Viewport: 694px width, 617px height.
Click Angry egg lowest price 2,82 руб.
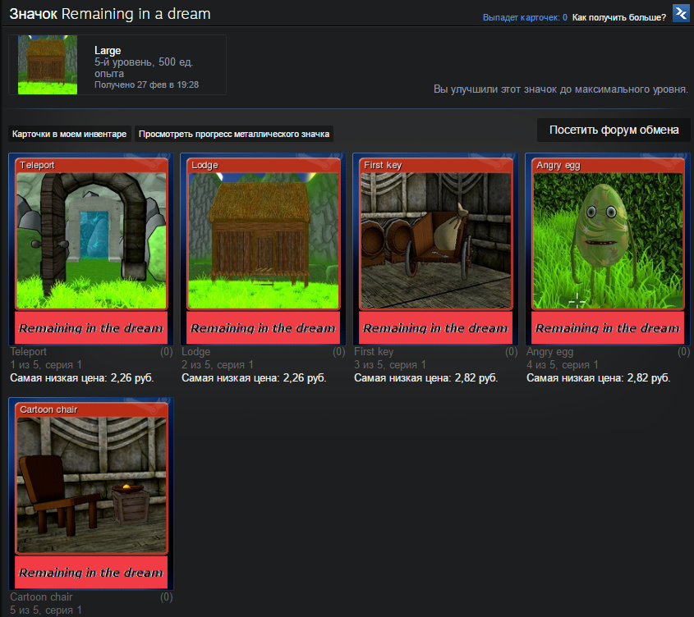599,378
